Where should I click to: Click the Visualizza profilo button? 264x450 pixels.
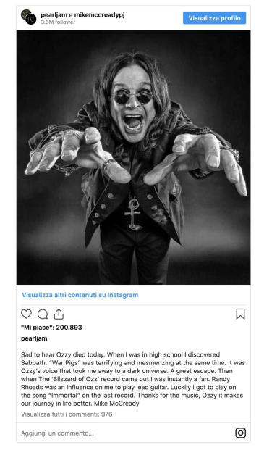tap(215, 18)
